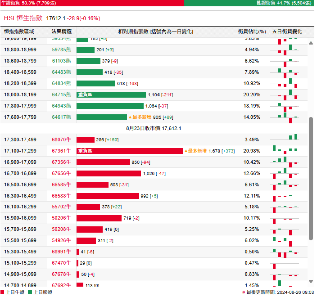This screenshot has width=317, height=297.
Task: Click the green 上日熊證 legend swatch
Action: [x=30, y=292]
